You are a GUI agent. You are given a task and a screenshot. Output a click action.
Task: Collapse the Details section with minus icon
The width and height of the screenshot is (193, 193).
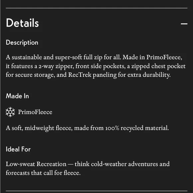point(184,24)
